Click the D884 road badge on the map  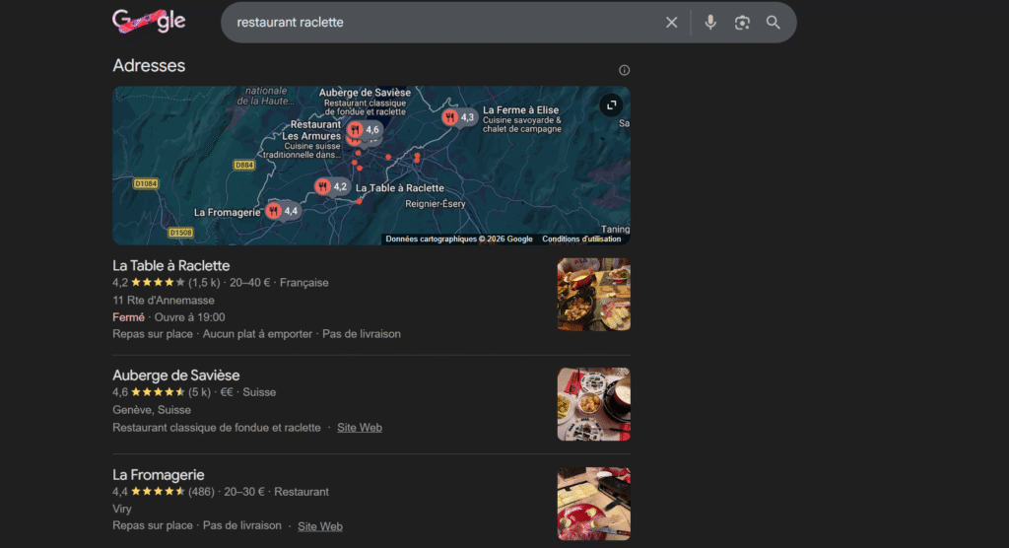(244, 165)
